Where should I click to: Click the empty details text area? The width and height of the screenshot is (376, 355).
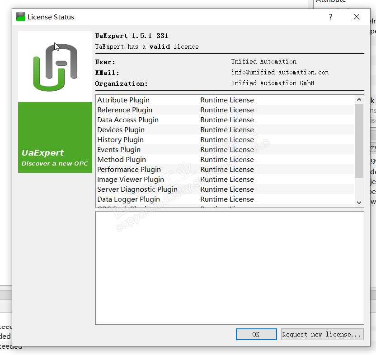[230, 268]
